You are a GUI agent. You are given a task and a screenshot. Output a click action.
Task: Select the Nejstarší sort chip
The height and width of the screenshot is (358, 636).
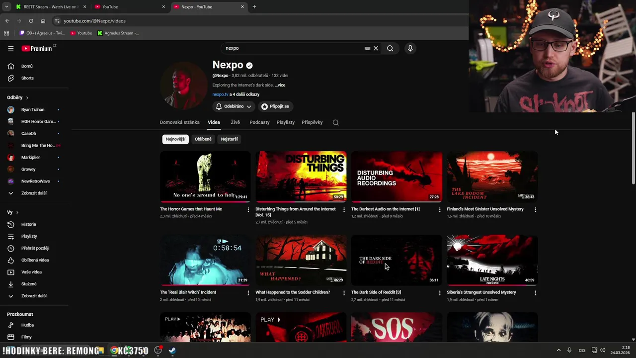click(x=229, y=139)
